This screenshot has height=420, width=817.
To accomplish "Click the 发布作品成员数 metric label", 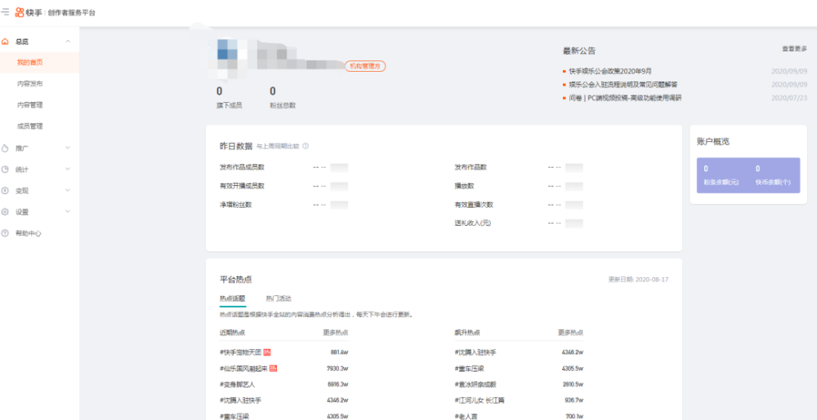I will click(x=243, y=167).
